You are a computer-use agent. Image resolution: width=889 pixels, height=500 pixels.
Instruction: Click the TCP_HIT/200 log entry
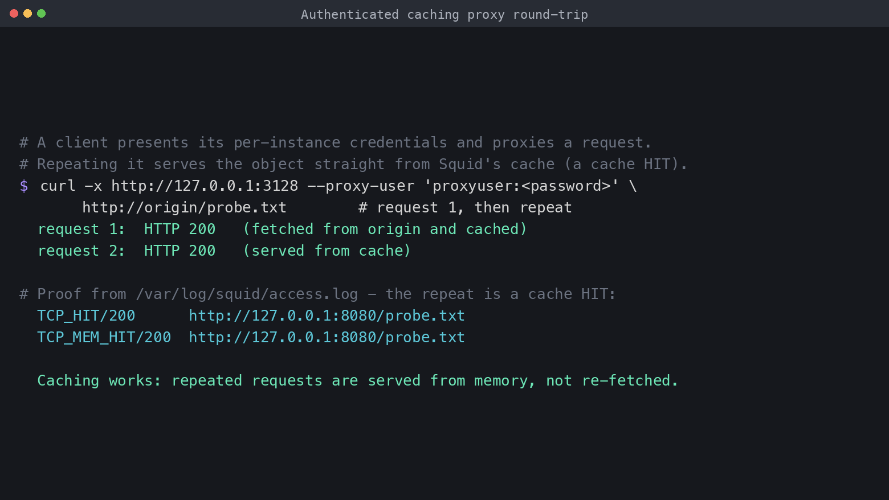click(x=86, y=315)
